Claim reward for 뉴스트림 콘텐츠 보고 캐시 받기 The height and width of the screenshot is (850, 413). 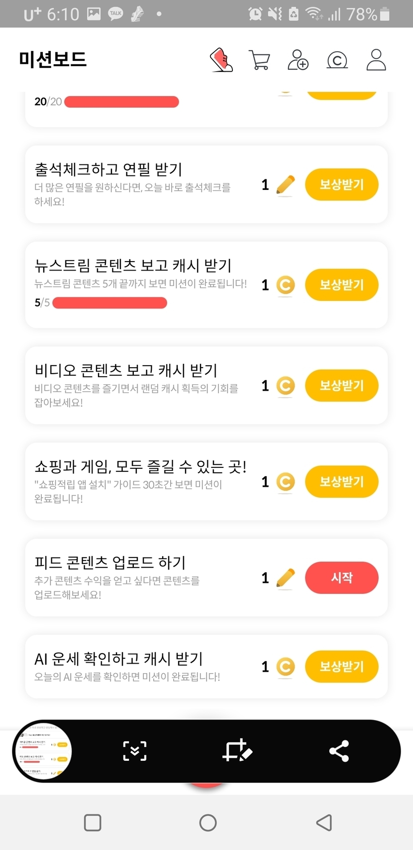[x=341, y=285]
